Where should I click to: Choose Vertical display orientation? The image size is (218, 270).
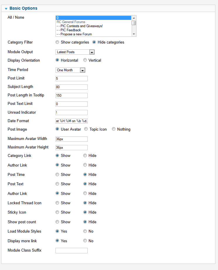tap(85, 60)
